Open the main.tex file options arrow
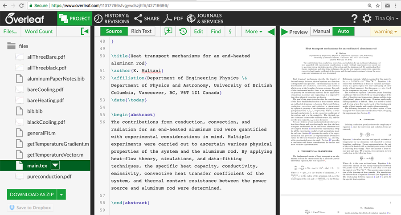This screenshot has height=215, width=401. [x=55, y=166]
